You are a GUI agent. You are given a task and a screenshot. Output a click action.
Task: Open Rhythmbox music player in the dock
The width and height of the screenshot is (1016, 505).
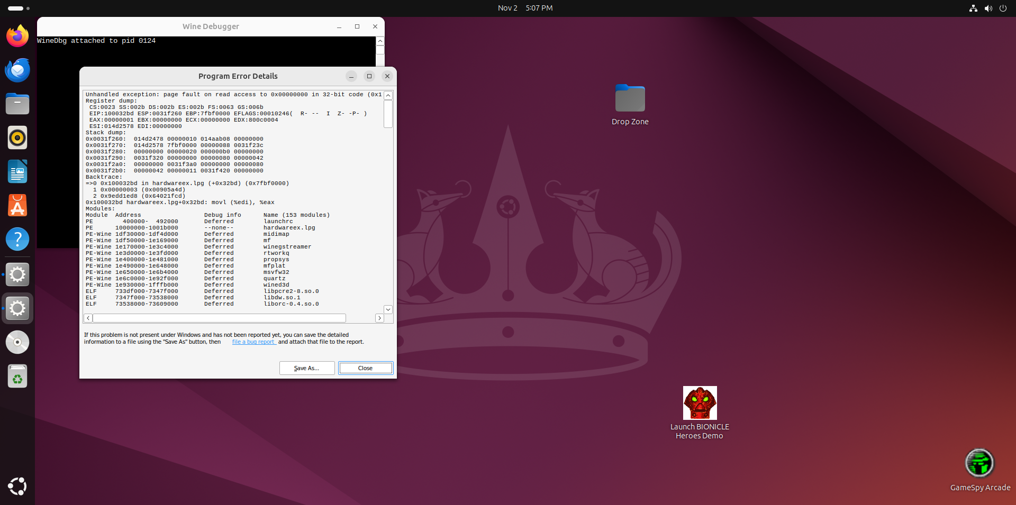click(17, 137)
